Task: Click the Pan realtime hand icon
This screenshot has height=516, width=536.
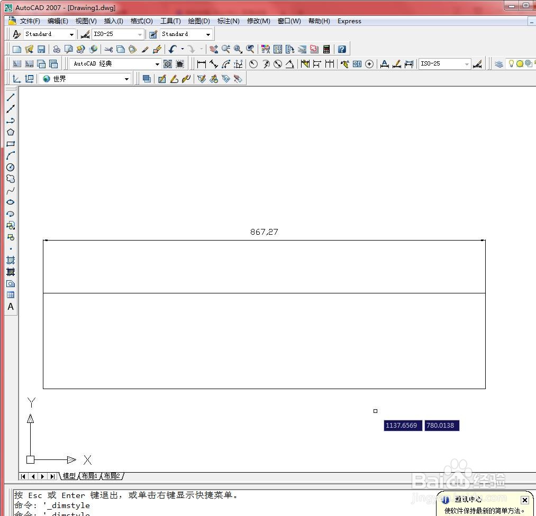Action: (x=214, y=49)
